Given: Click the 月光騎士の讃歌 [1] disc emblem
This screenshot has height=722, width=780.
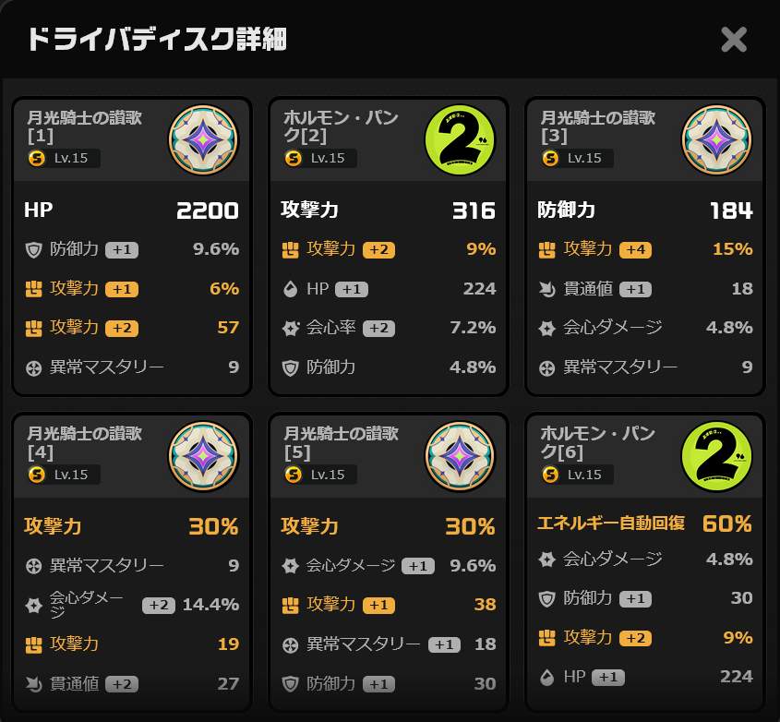Looking at the screenshot, I should click(203, 140).
